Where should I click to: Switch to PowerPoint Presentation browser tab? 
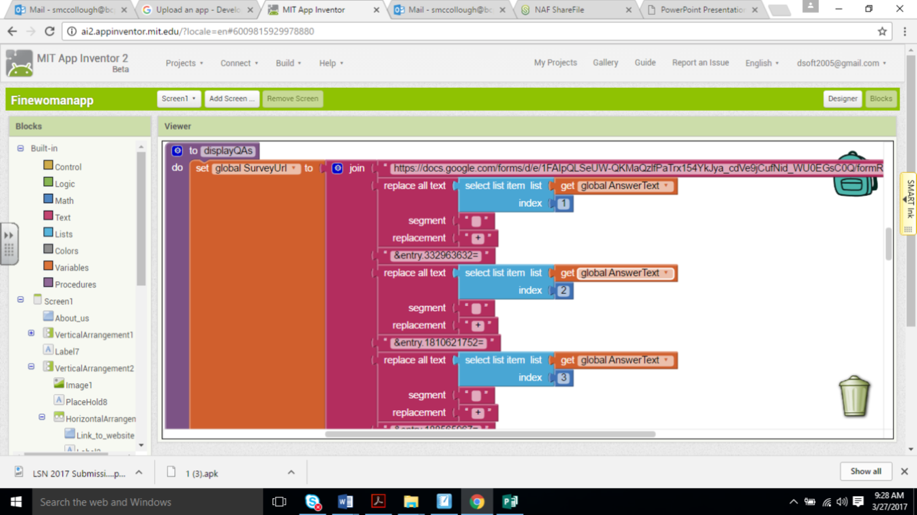click(x=701, y=10)
